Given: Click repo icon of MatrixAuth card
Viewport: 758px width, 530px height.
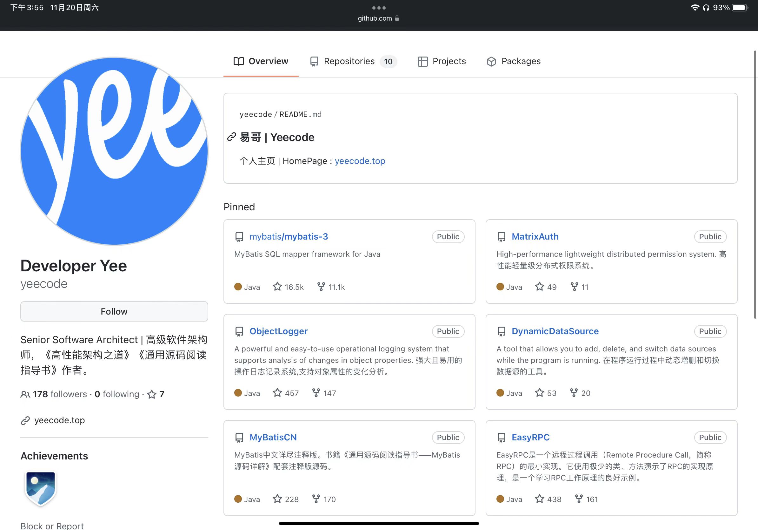Looking at the screenshot, I should pos(502,237).
